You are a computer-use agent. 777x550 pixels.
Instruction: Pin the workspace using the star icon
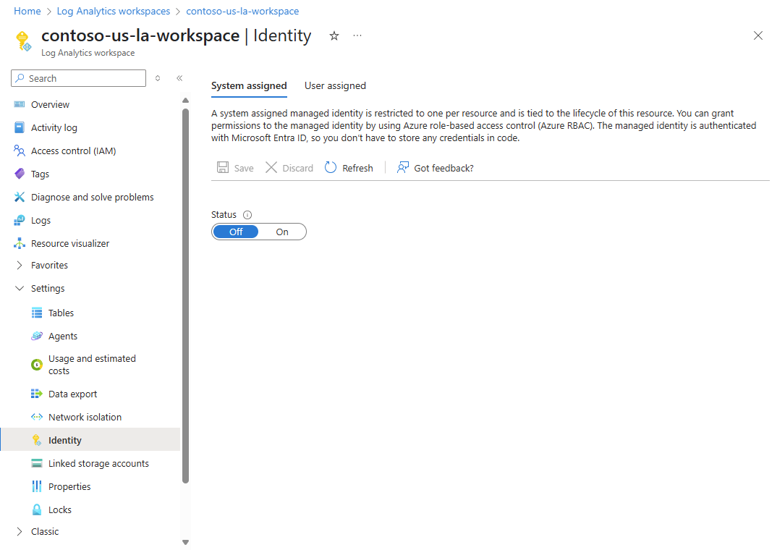point(334,35)
